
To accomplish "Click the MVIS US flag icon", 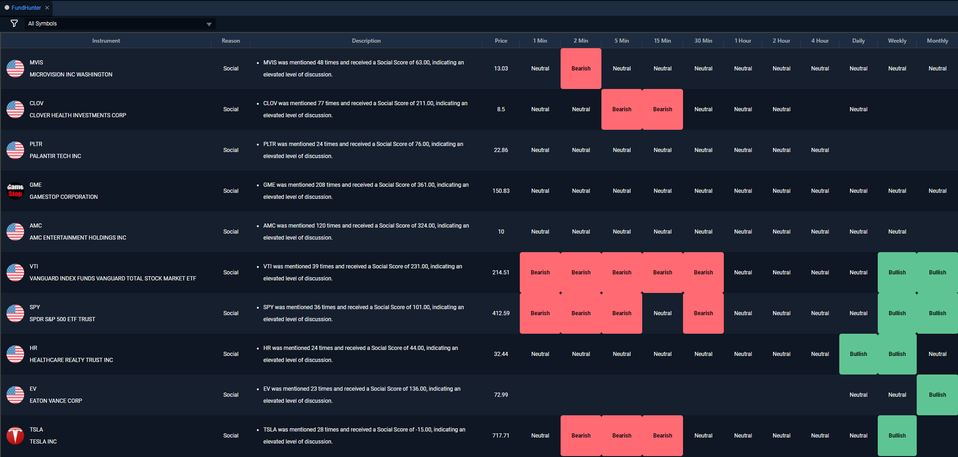I will 15,69.
